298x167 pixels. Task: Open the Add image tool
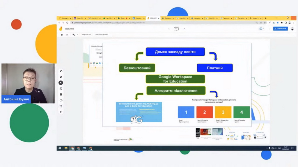point(61,95)
